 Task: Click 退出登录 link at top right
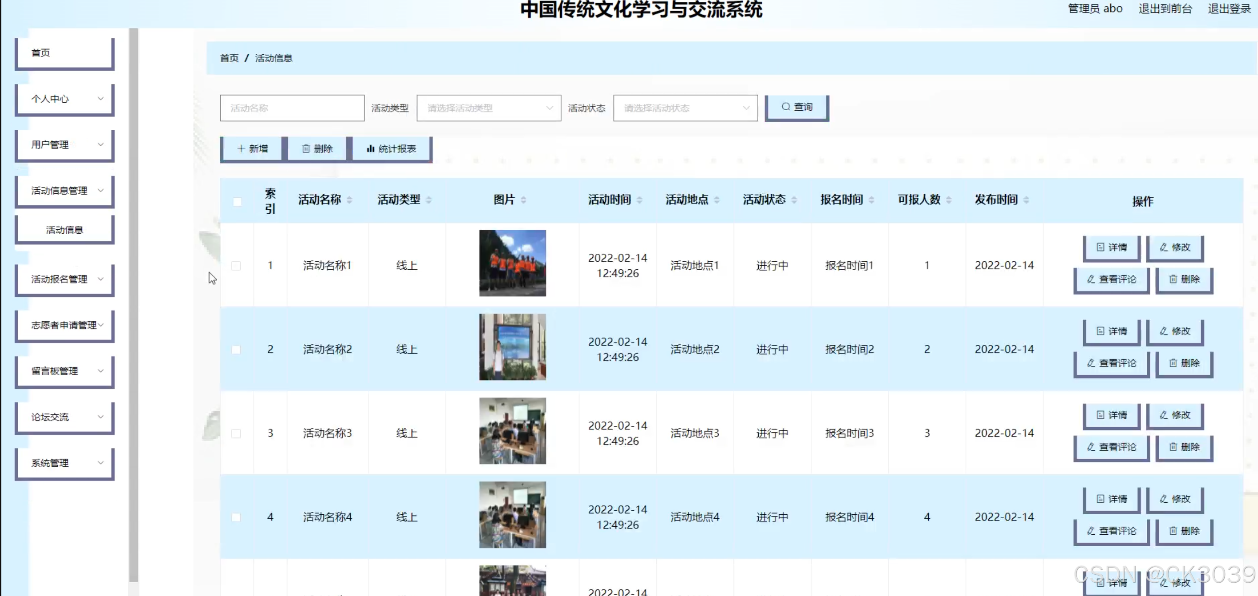(1229, 9)
